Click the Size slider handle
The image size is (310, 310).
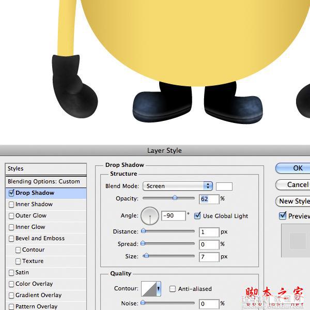point(146,256)
